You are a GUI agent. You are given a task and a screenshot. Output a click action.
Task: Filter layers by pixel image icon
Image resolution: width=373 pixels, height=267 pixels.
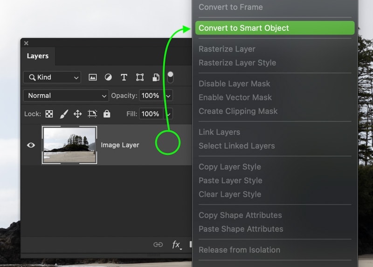click(92, 77)
